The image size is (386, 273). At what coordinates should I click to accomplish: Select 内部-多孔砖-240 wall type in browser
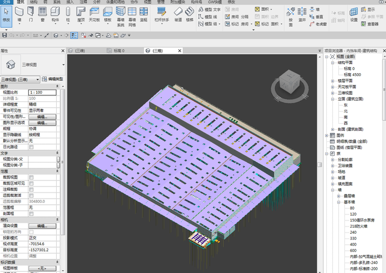pos(364,263)
